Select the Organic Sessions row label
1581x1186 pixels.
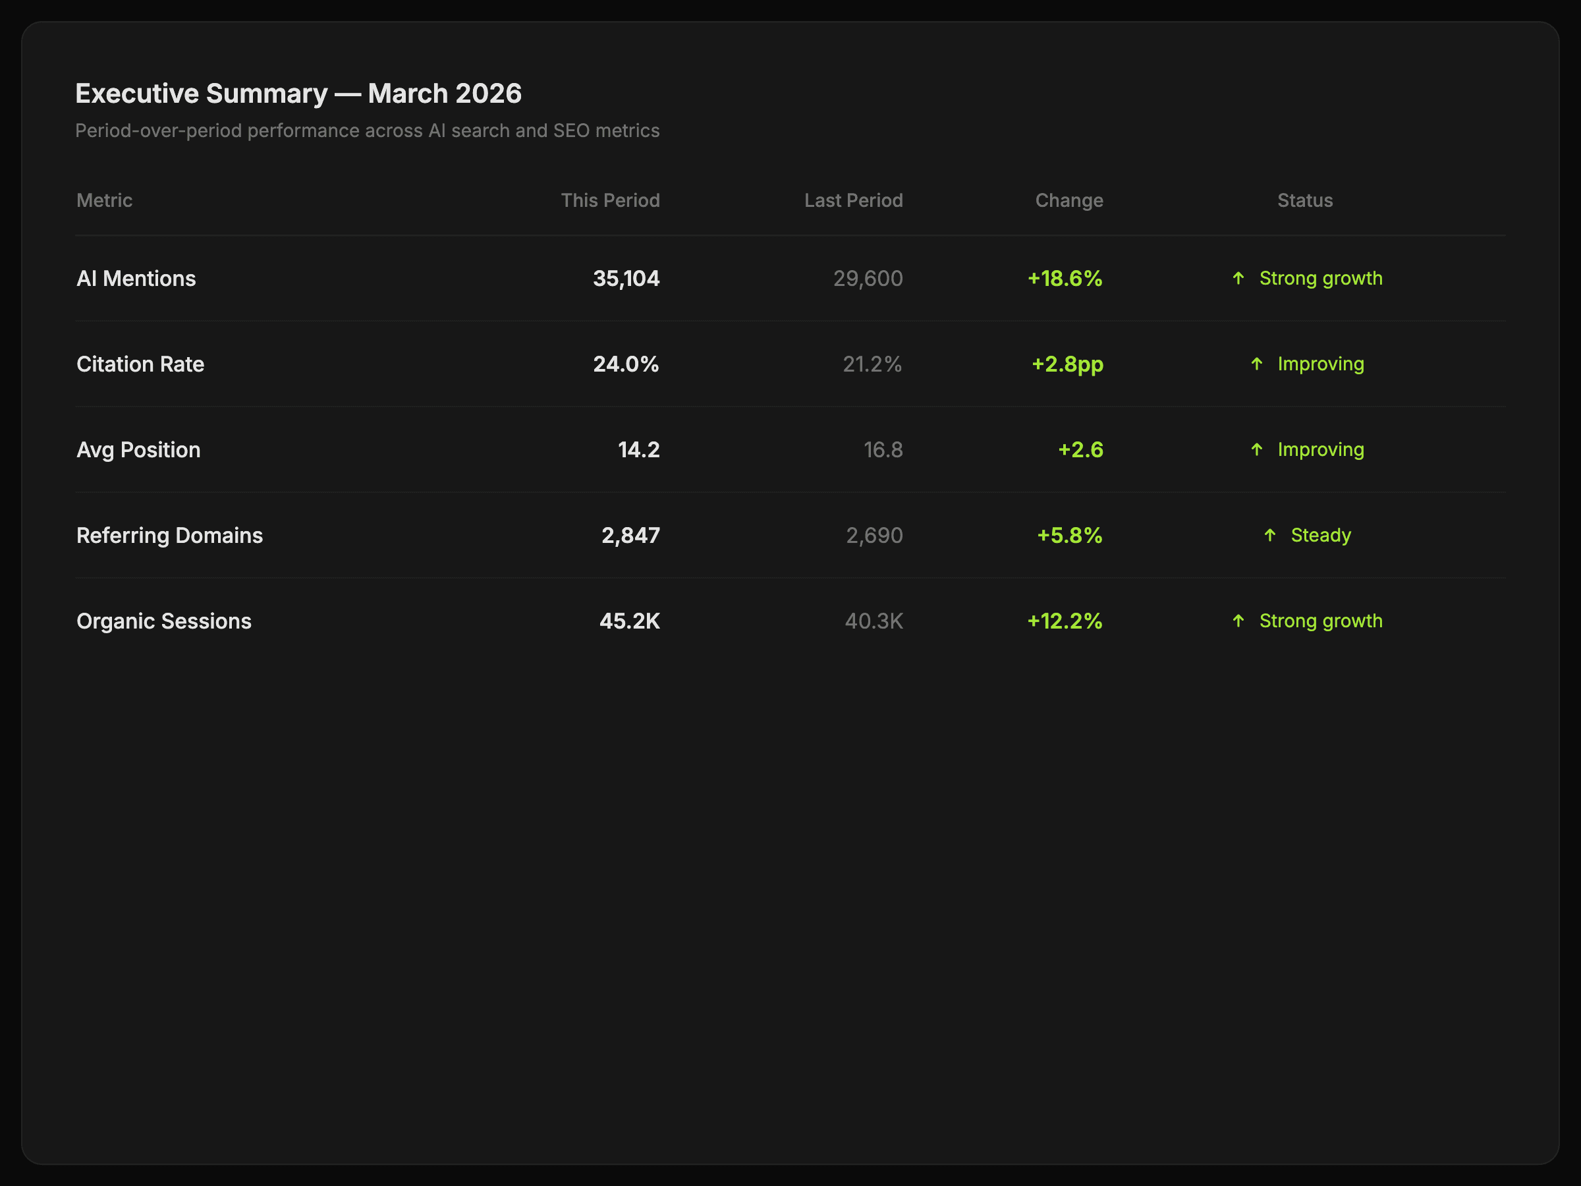tap(163, 621)
